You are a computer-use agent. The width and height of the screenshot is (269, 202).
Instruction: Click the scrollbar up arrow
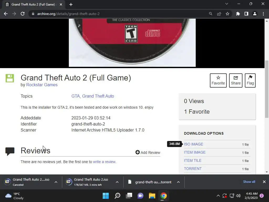pyautogui.click(x=267, y=21)
